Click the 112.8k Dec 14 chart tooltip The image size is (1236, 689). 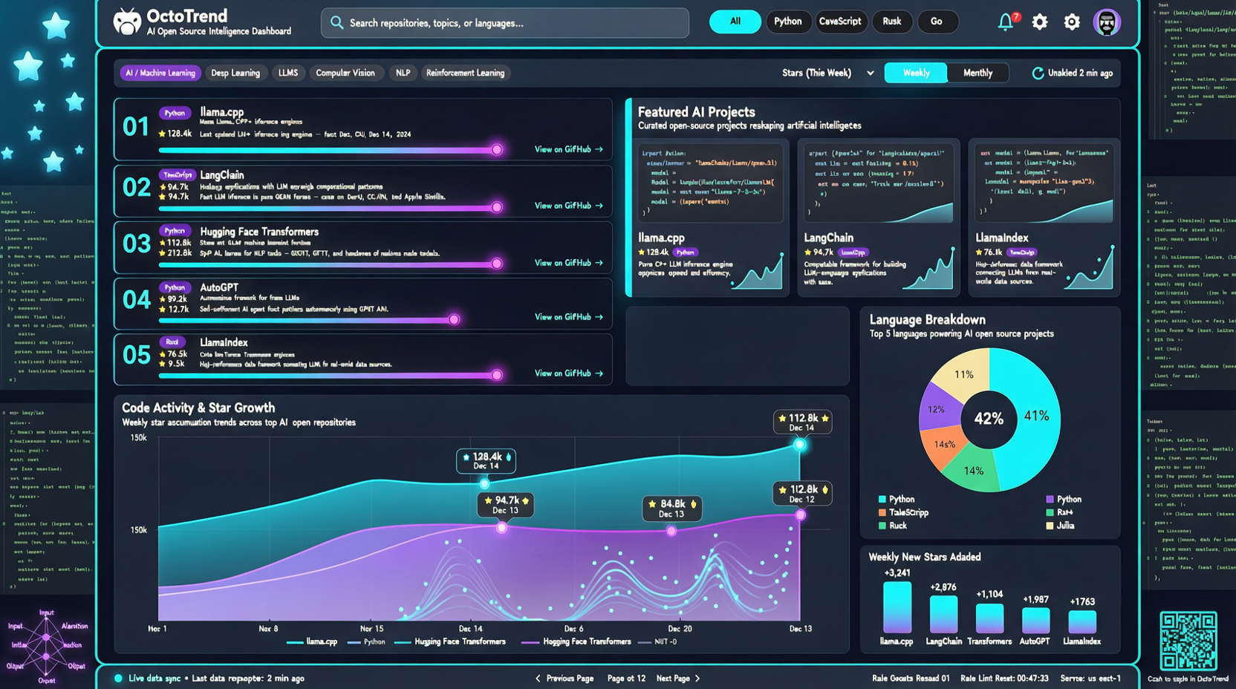pos(802,422)
